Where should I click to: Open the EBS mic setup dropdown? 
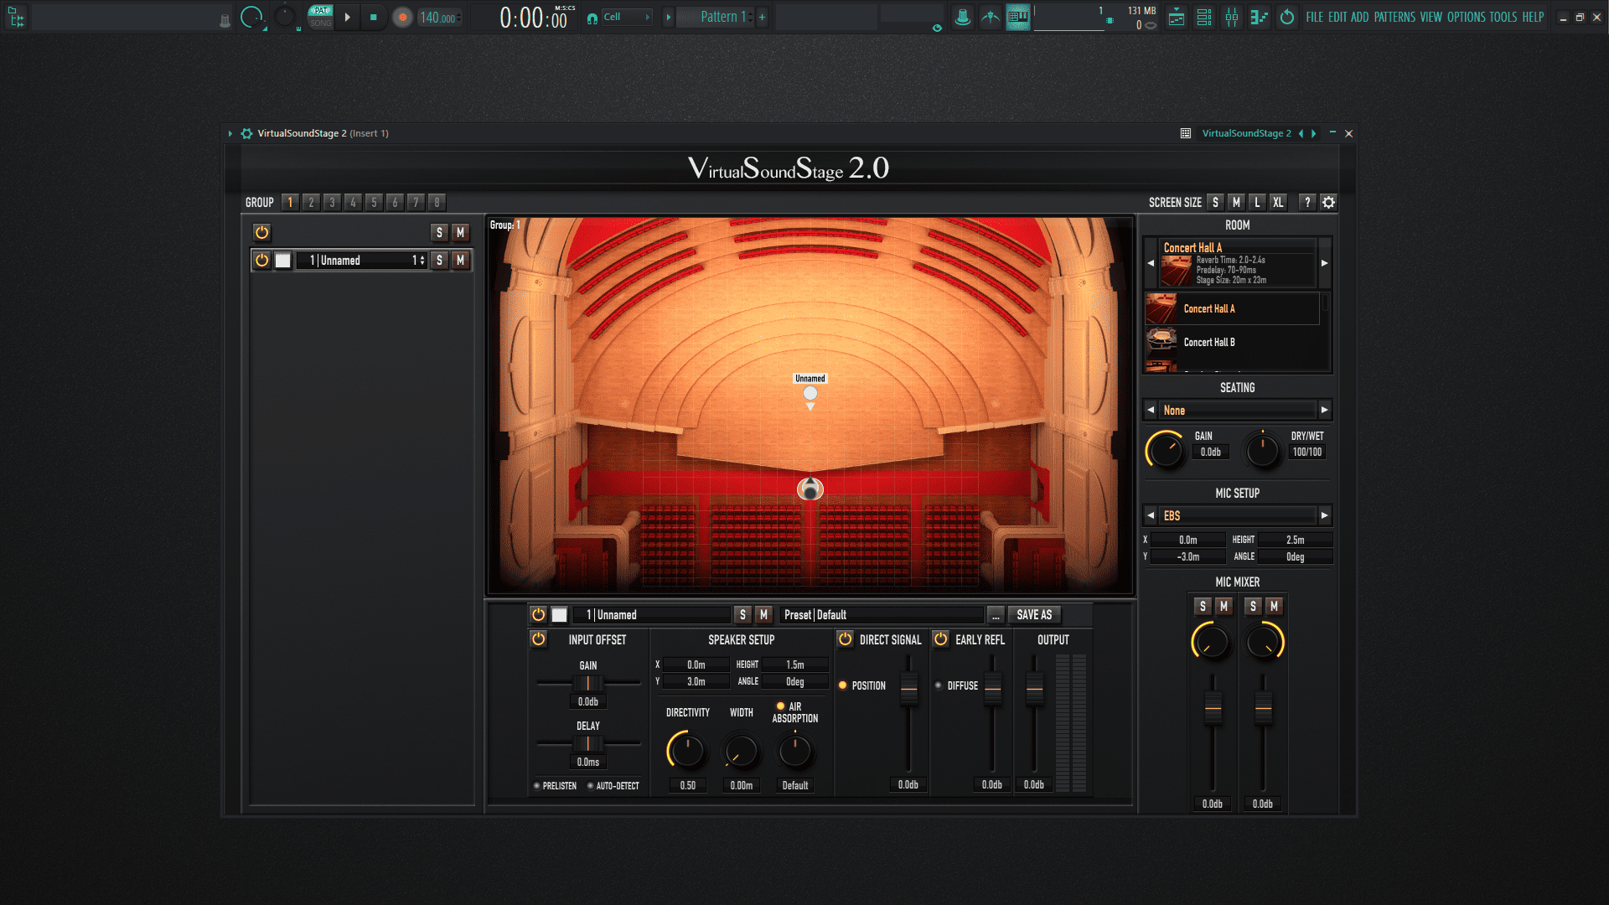point(1237,516)
